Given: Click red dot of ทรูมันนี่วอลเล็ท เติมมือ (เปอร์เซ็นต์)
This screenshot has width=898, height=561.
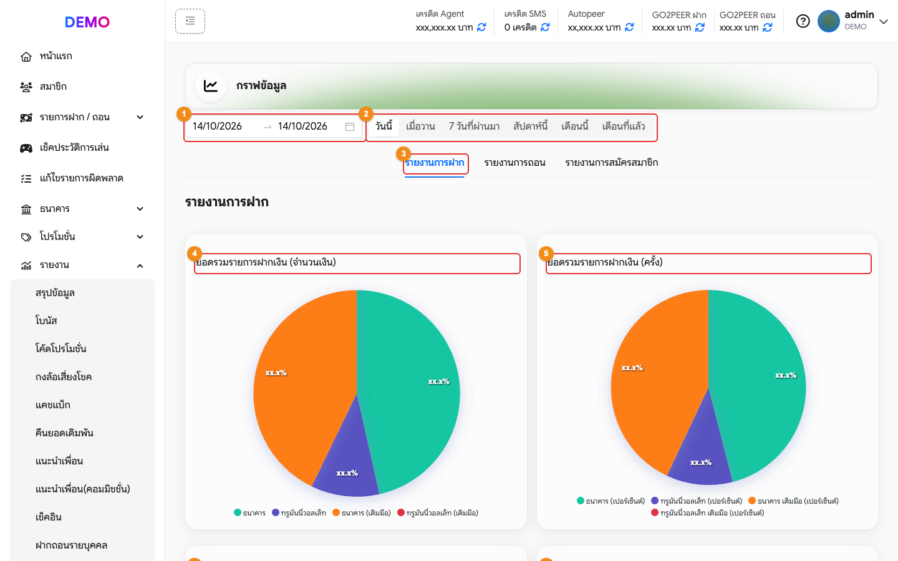Looking at the screenshot, I should point(655,513).
